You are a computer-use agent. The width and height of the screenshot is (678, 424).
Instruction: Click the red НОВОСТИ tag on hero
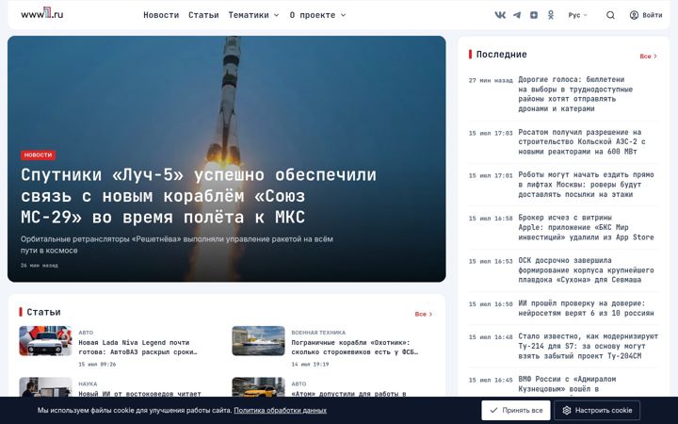38,155
